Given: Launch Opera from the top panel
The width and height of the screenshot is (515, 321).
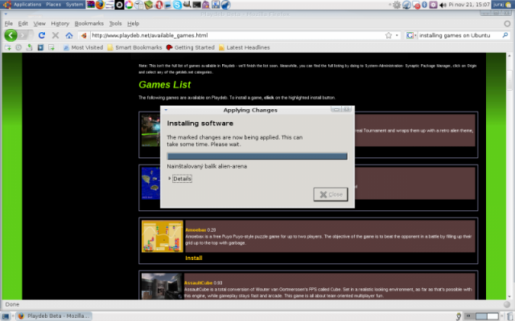Looking at the screenshot, I should point(159,5).
